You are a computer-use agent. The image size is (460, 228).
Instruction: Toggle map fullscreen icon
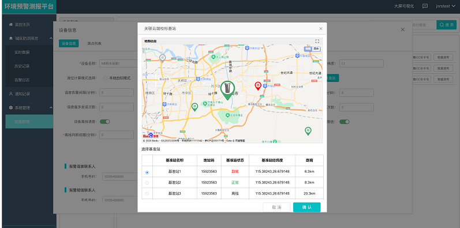click(317, 41)
